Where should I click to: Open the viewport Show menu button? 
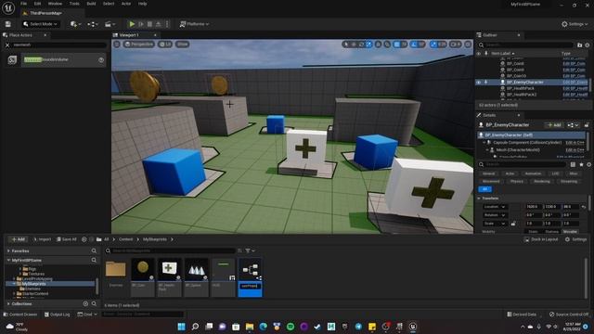pos(183,45)
